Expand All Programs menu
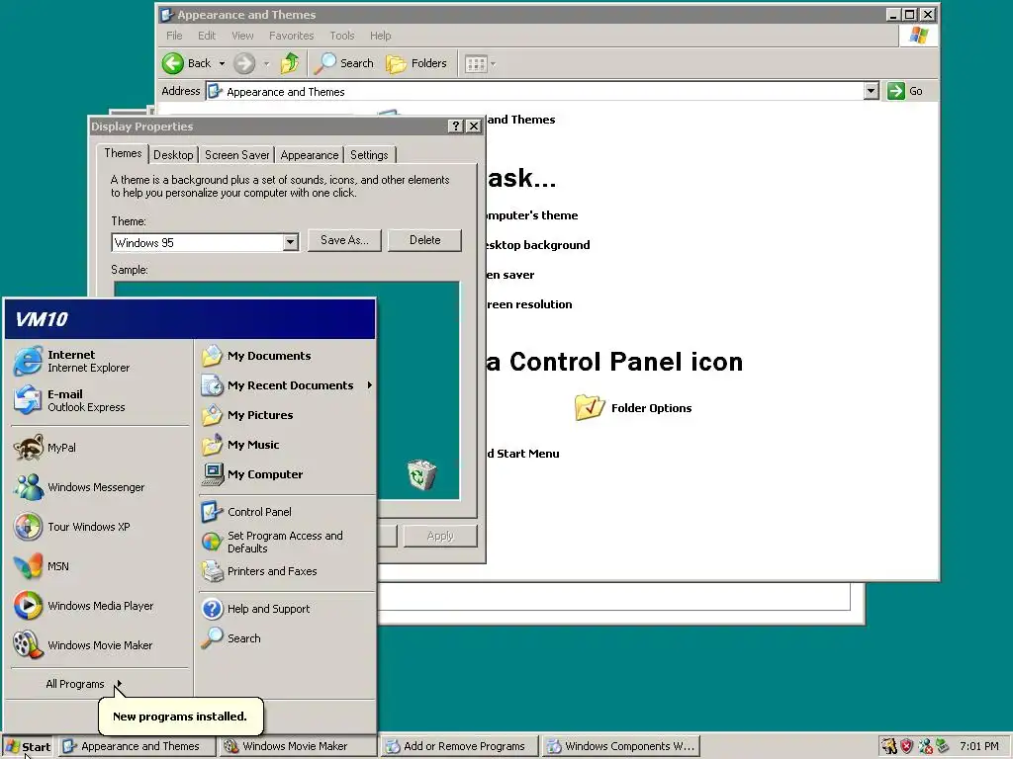 (x=84, y=684)
